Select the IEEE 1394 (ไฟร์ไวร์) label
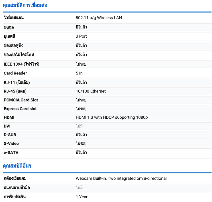This screenshot has width=212, height=202. pos(21,64)
